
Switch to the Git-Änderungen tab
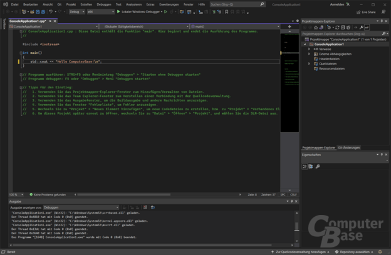tap(348, 148)
